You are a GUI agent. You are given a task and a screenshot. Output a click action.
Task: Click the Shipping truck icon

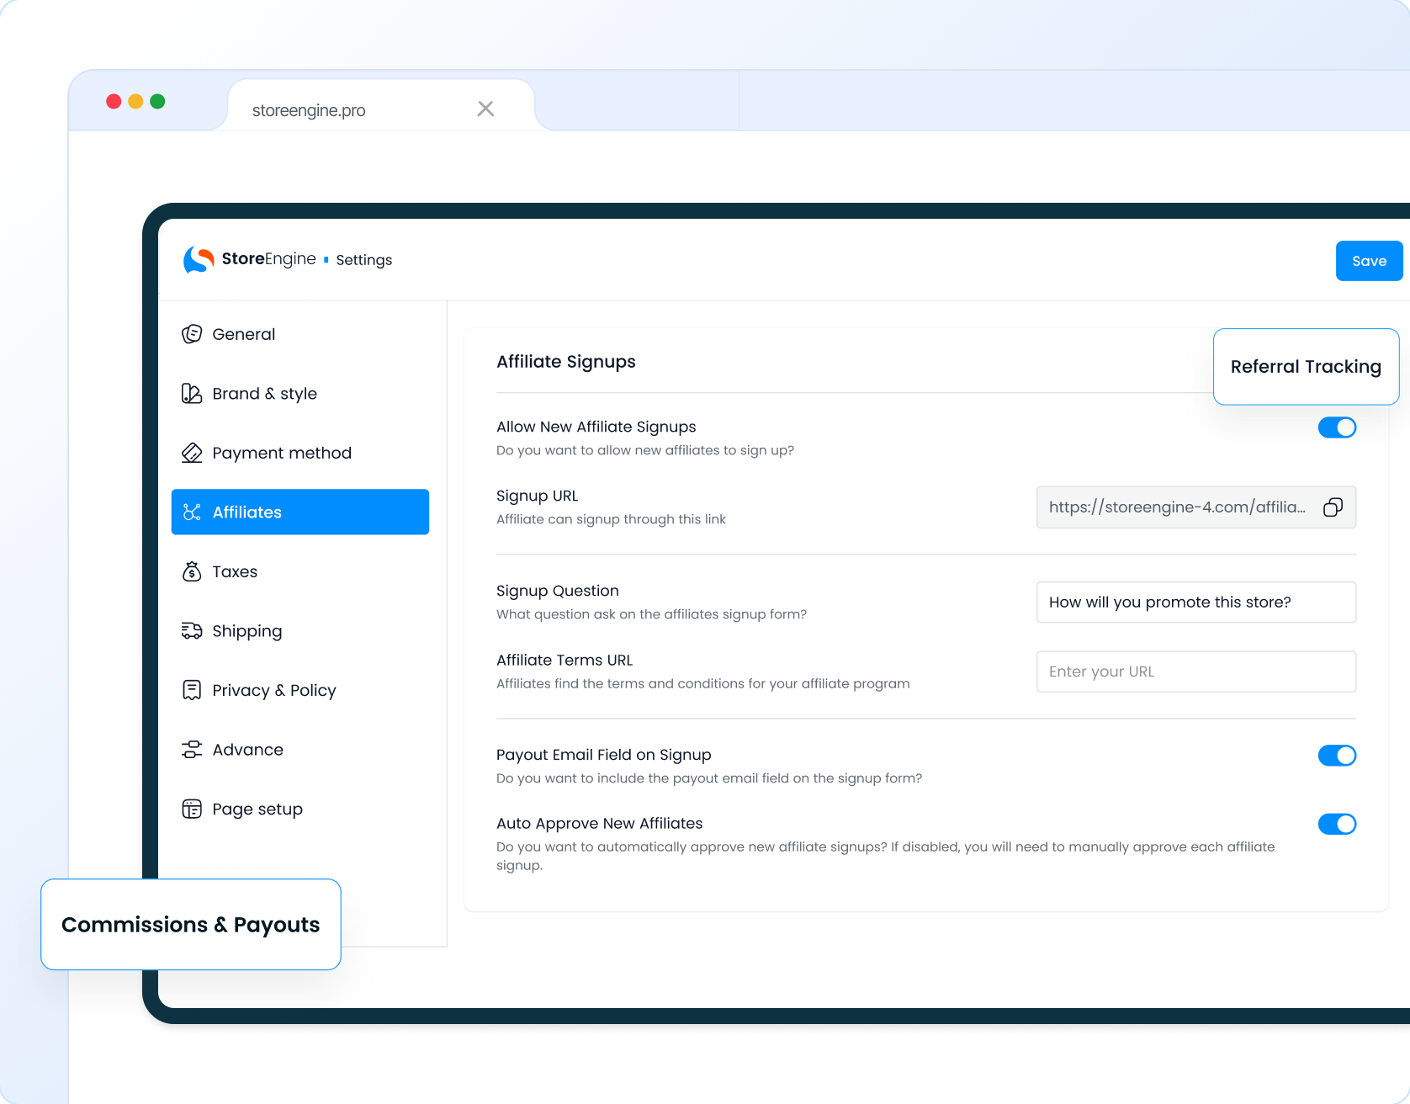pyautogui.click(x=192, y=631)
